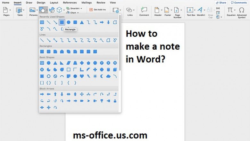This screenshot has height=141, width=250.
Task: Click the ms-office.us.com text in document
Action: (x=110, y=135)
